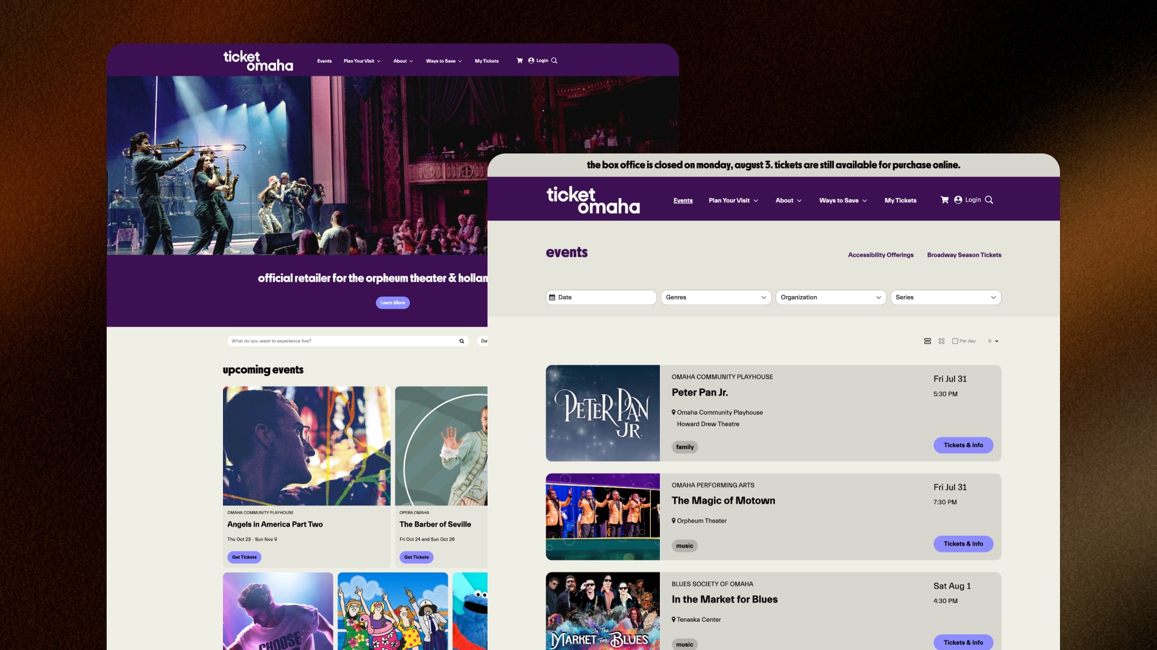Expand Ways to Save menu in the homepage window

click(x=444, y=61)
